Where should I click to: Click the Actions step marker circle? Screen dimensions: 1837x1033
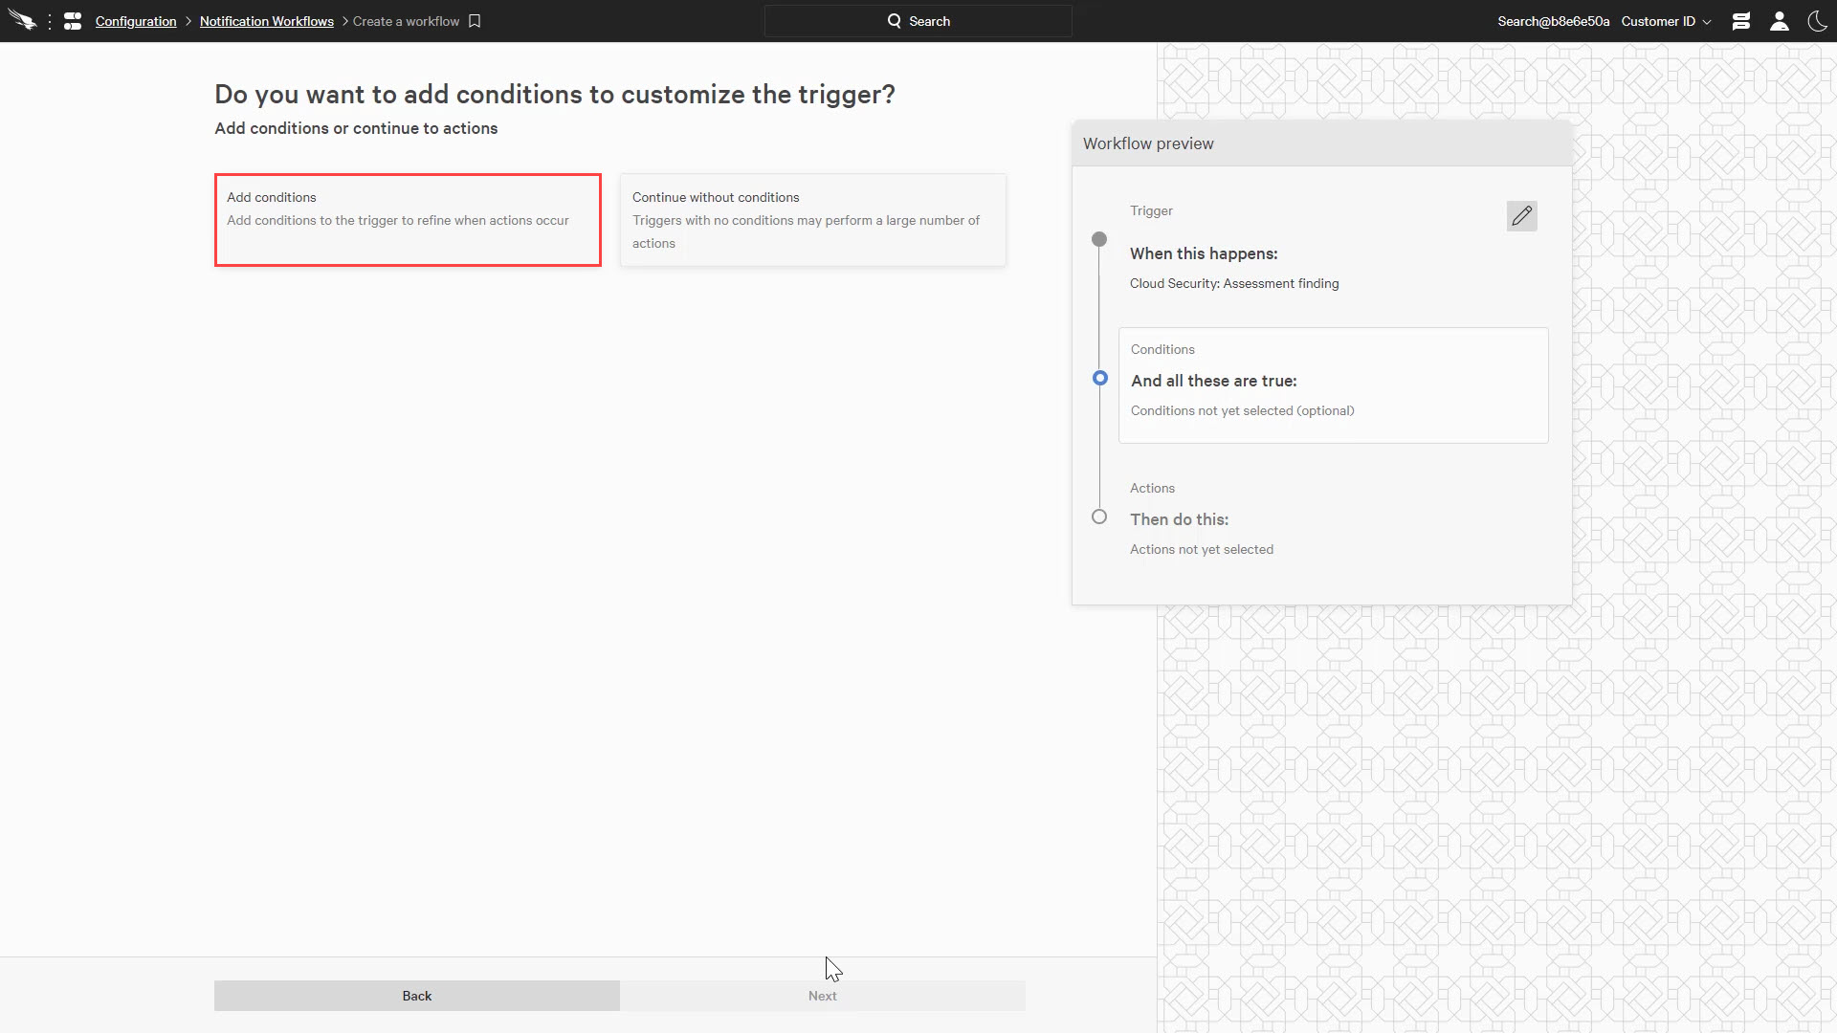click(x=1099, y=516)
